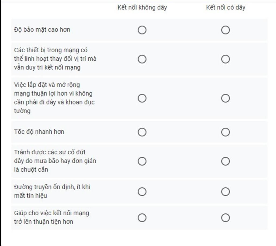Click the 'Tốc độ nhanh hơn' row label

pos(39,132)
